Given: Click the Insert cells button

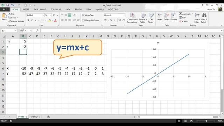Looking at the screenshot, I should [160, 18].
